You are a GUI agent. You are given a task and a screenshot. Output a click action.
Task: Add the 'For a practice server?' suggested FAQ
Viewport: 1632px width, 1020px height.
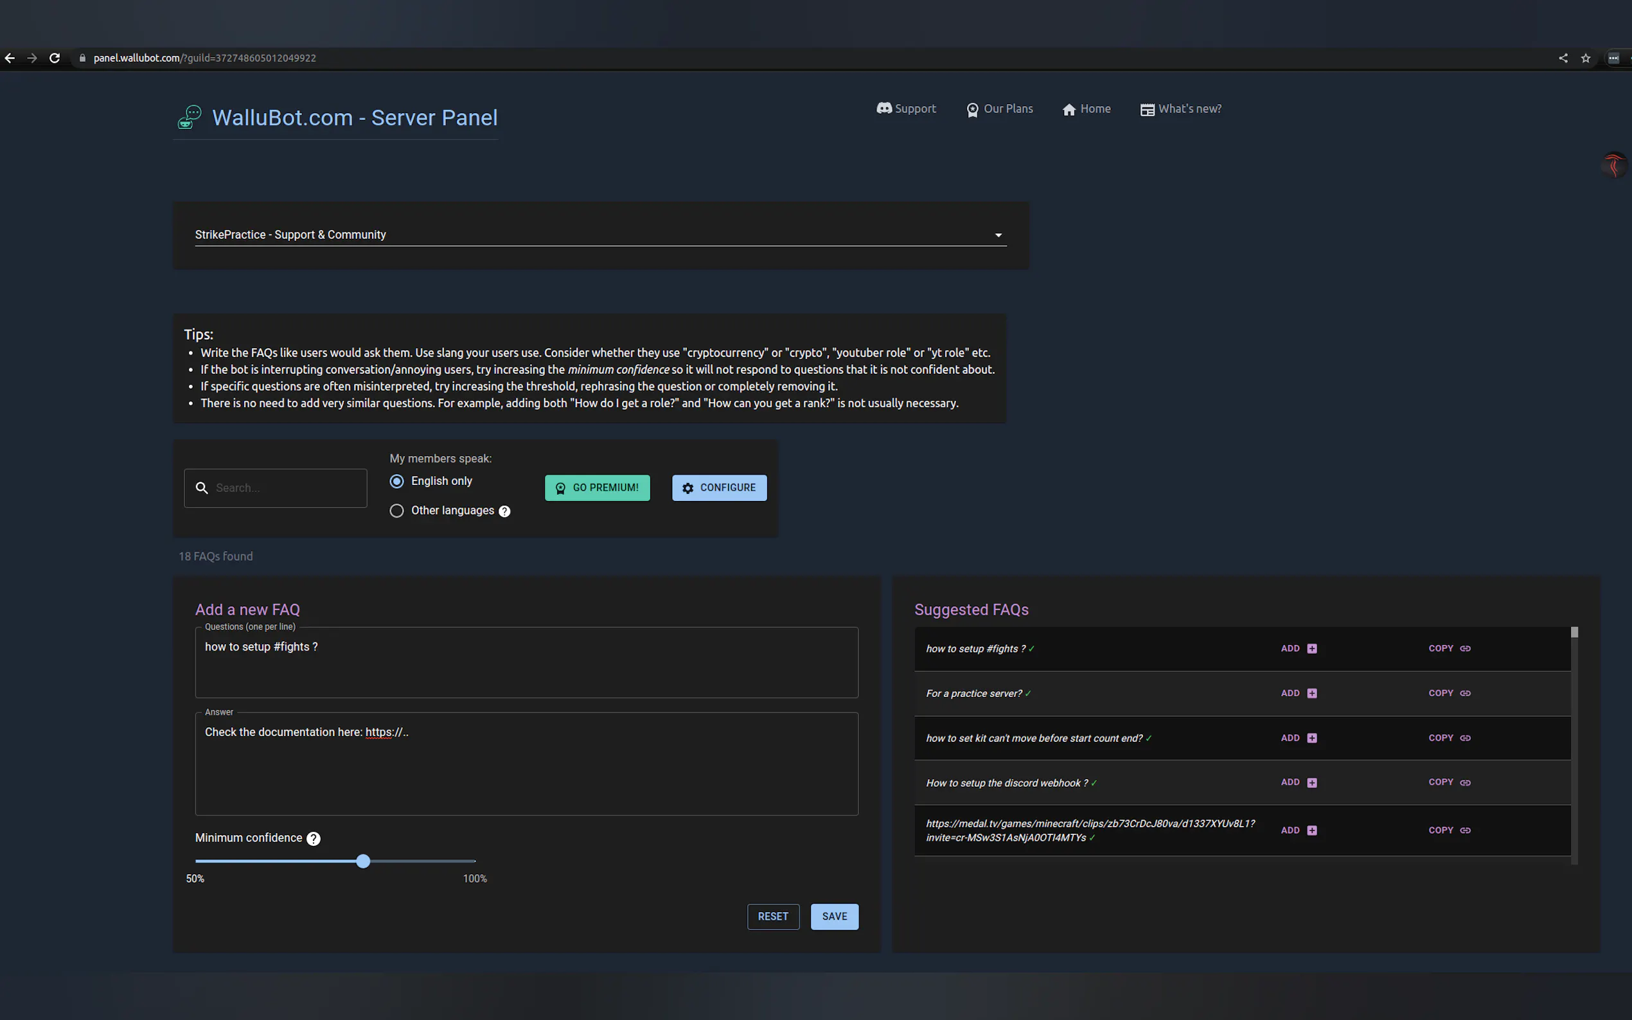pos(1299,694)
